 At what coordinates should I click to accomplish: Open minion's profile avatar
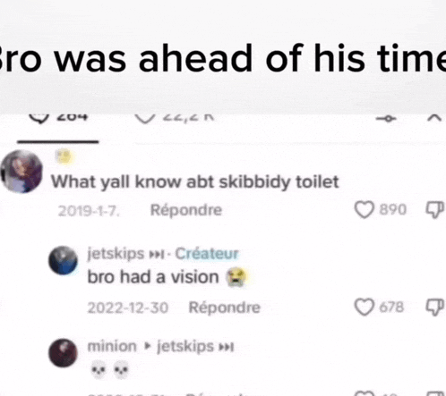[x=63, y=353]
